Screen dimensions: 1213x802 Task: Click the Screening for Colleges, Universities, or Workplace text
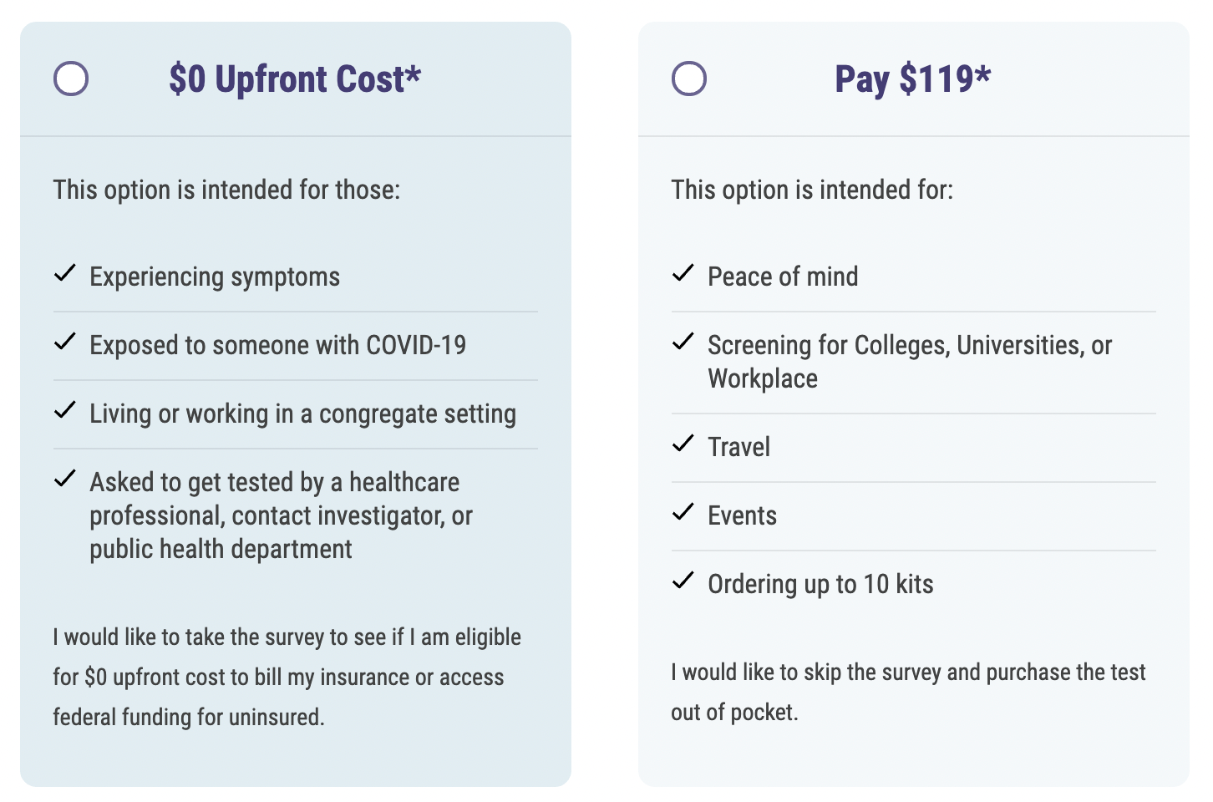[x=910, y=362]
